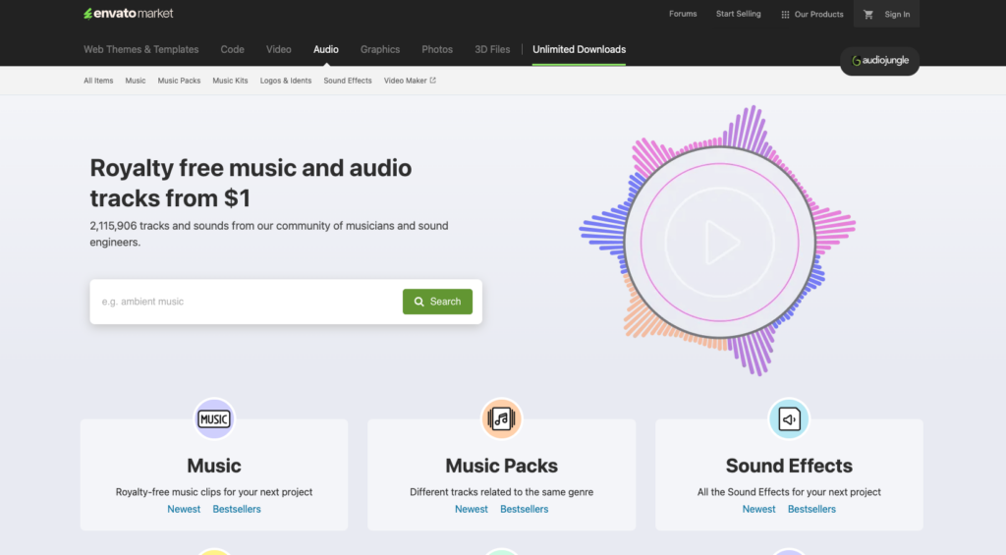Open the shopping cart icon
The height and width of the screenshot is (555, 1006).
868,14
